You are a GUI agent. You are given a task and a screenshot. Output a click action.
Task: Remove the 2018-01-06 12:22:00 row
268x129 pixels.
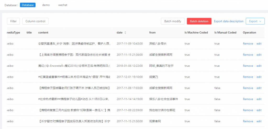click(248, 66)
